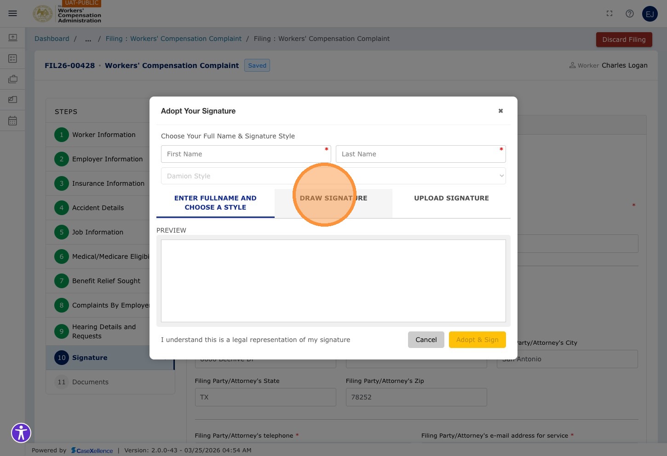
Task: Go to Medical/Medicare Eligibility step
Action: (110, 256)
